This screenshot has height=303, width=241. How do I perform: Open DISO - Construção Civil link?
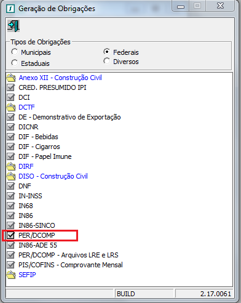(53, 176)
